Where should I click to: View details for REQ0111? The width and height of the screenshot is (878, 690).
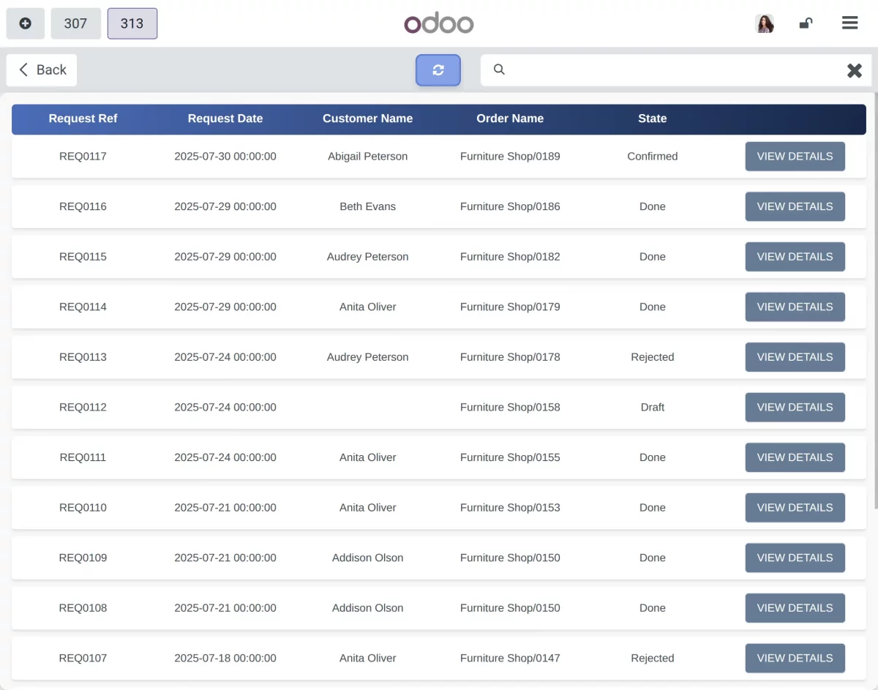(x=795, y=457)
